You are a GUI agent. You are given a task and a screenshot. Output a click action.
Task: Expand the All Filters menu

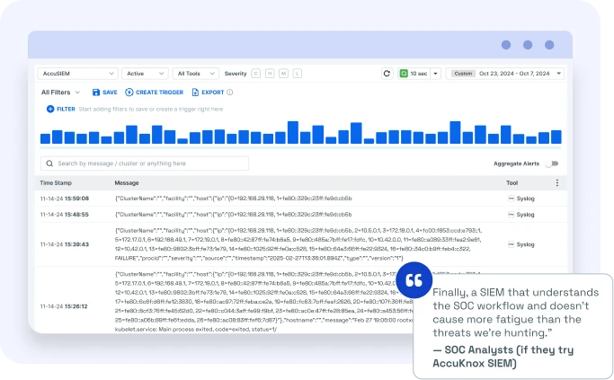coord(61,93)
